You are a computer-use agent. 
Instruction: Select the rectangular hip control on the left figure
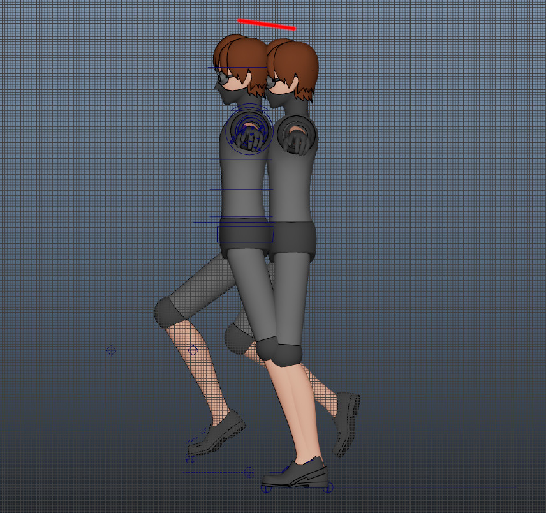[245, 234]
